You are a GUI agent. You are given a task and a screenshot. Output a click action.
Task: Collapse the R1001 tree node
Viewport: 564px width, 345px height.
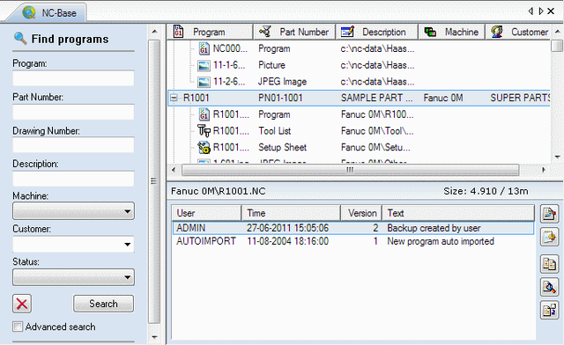174,98
